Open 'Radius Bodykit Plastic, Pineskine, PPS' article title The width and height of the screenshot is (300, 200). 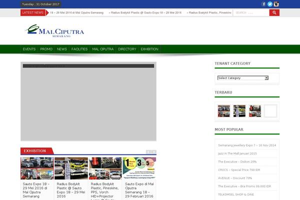[104, 191]
